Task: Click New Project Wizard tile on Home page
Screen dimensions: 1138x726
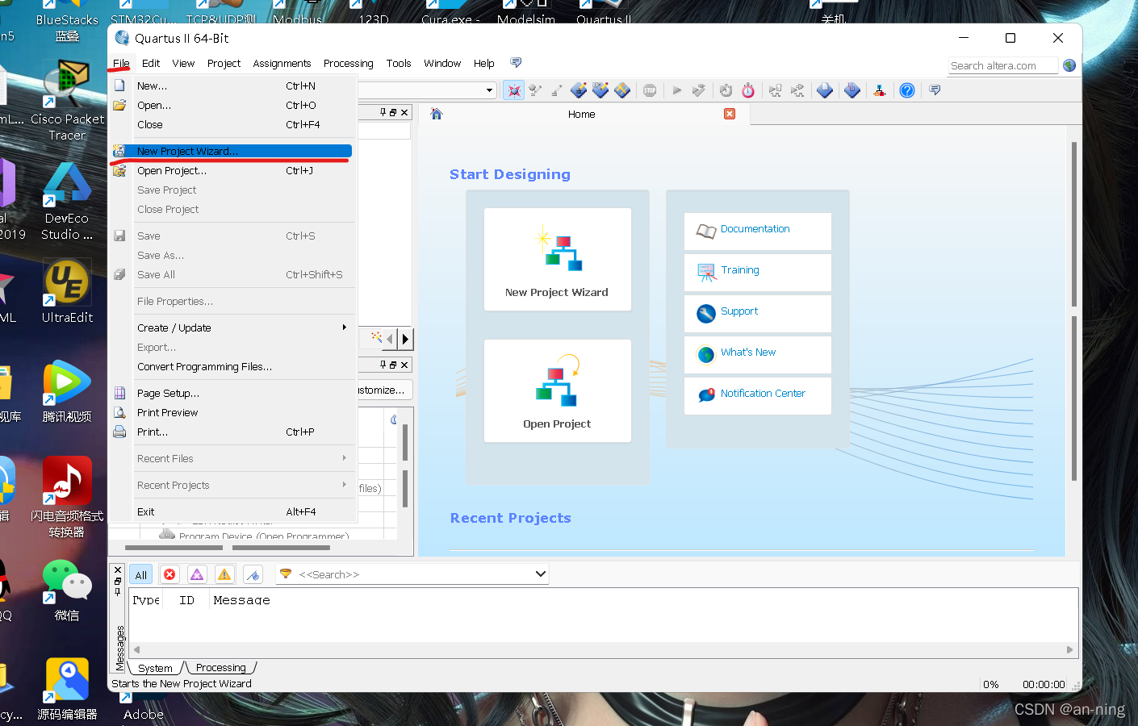Action: click(x=558, y=259)
